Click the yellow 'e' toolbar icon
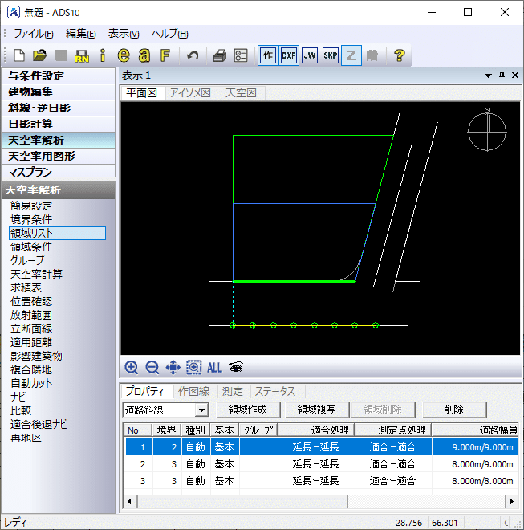 click(x=124, y=55)
